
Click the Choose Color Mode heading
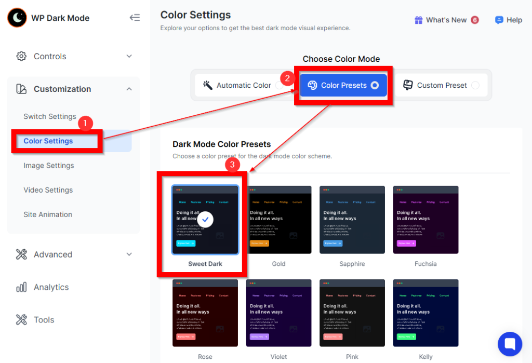(341, 59)
